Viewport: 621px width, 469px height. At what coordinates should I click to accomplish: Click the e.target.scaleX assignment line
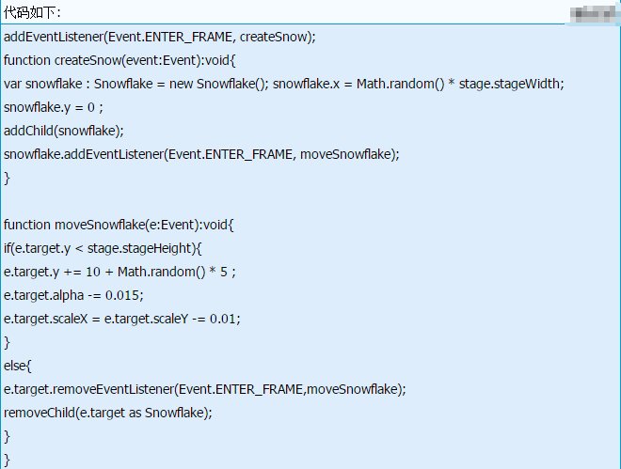coord(122,319)
